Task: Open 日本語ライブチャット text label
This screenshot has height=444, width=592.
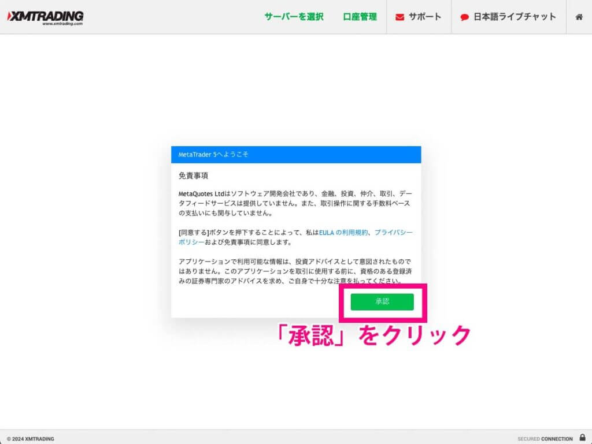Action: [x=515, y=17]
